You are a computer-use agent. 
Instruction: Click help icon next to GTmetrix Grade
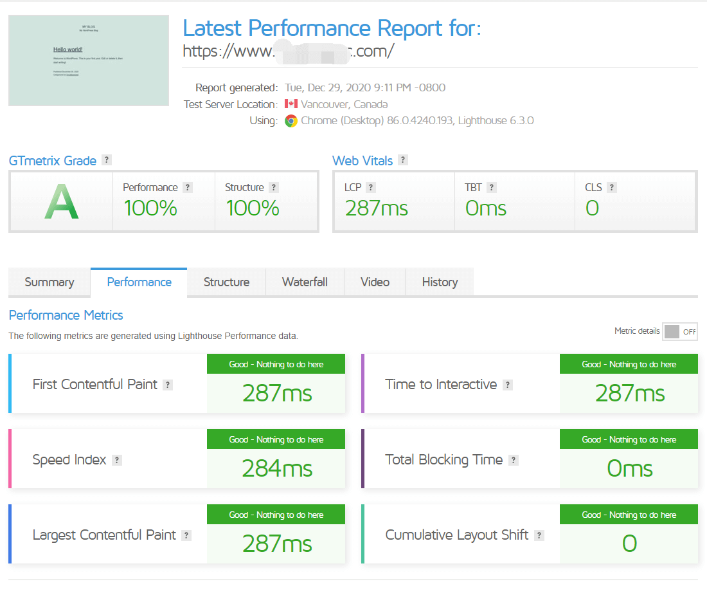[x=107, y=160]
